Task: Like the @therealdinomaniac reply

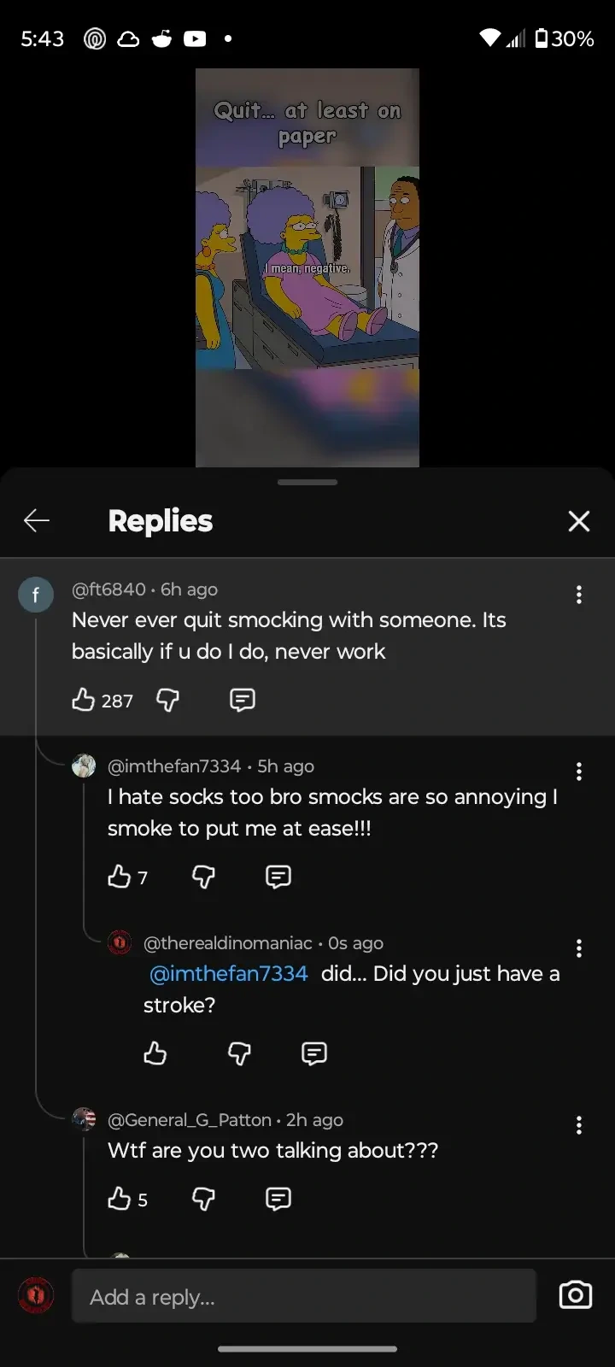Action: (155, 1053)
